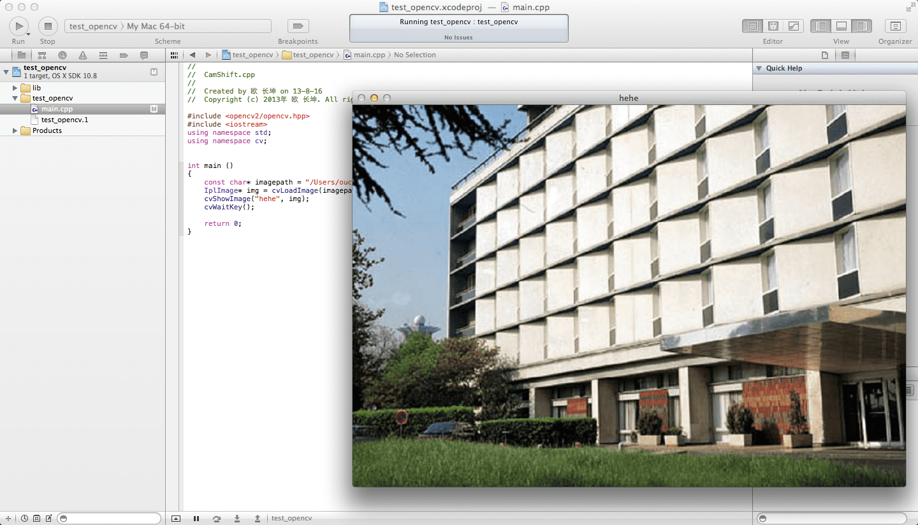Hide the navigator pane via View button

tap(821, 26)
